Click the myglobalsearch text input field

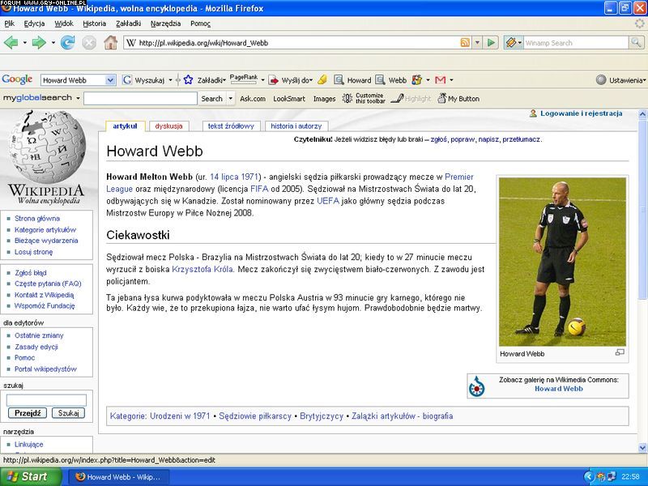click(140, 98)
